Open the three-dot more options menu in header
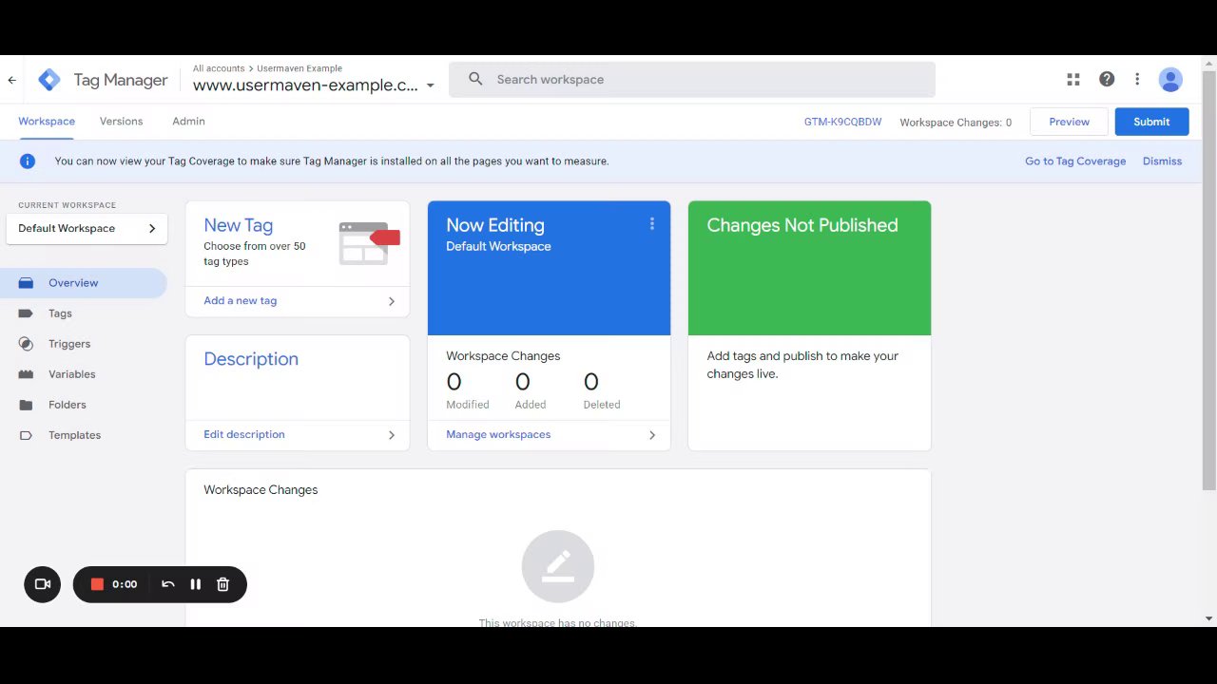The image size is (1217, 684). [1137, 80]
